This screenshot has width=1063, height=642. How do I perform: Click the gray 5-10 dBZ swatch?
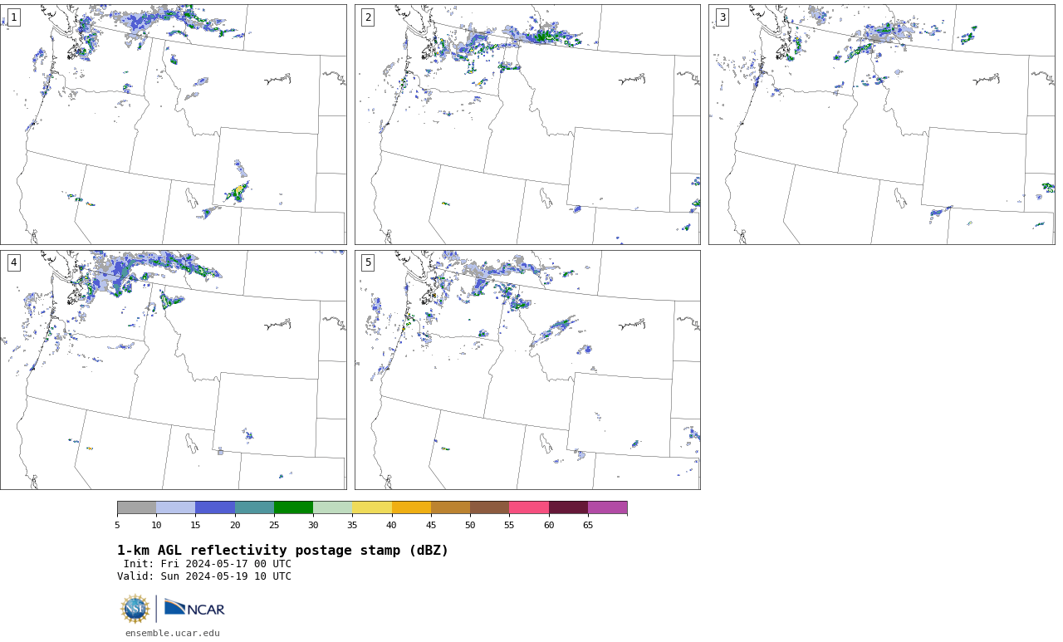136,507
